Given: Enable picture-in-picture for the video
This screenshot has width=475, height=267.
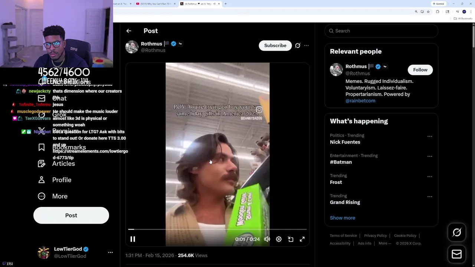Looking at the screenshot, I should click(291, 239).
